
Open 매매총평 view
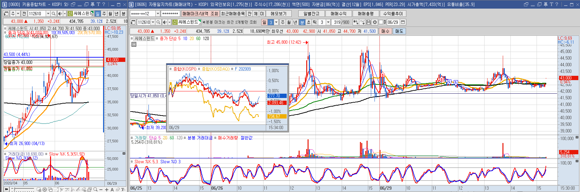coord(366,14)
